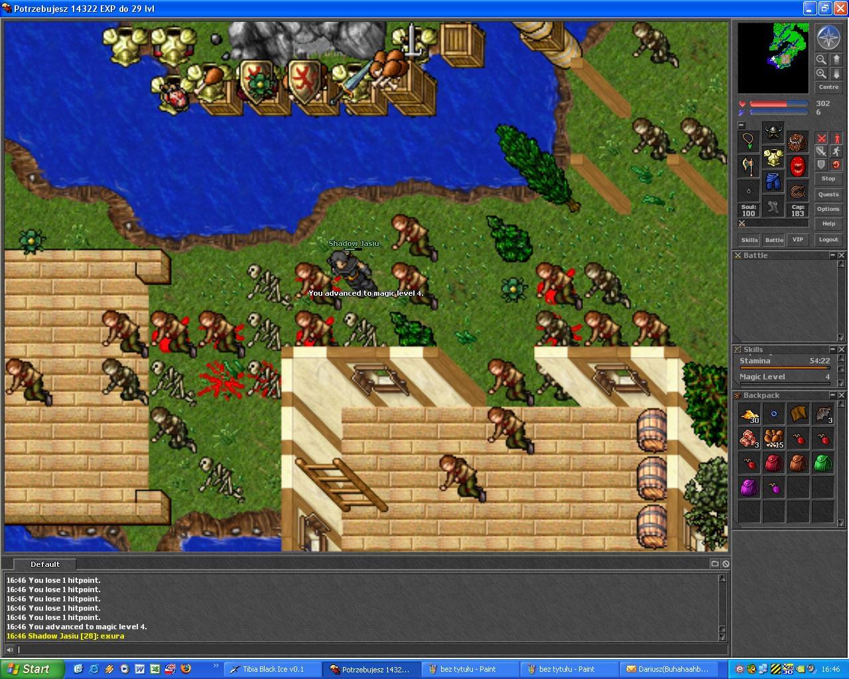This screenshot has width=849, height=679.
Task: Click the red hitpoints bar
Action: [779, 104]
